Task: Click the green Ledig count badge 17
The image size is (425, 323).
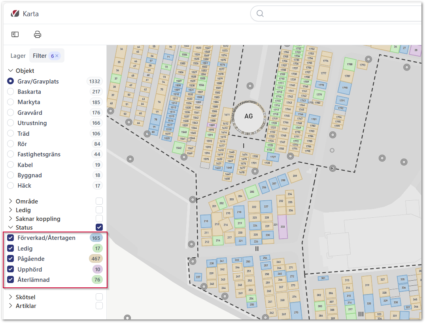Action: click(97, 249)
